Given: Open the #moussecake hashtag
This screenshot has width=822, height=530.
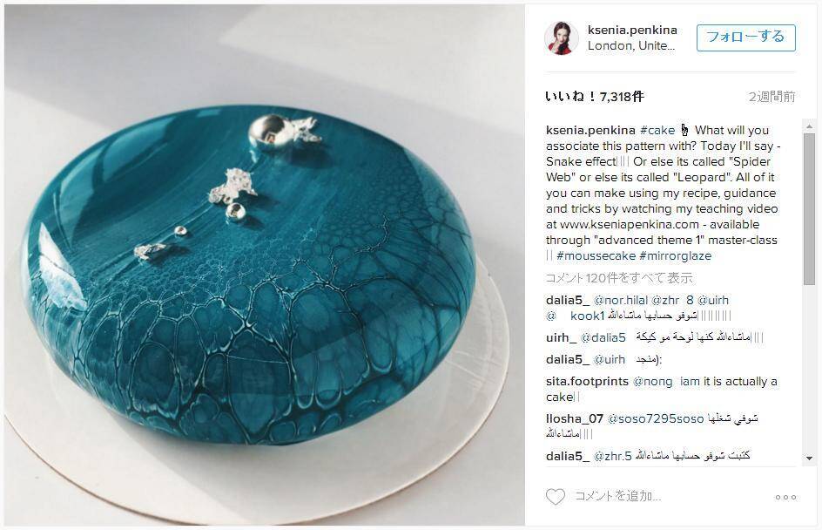Looking at the screenshot, I should [x=596, y=256].
